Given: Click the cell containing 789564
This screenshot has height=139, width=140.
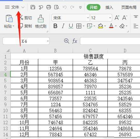Looking at the screenshot, I should [x=90, y=68].
